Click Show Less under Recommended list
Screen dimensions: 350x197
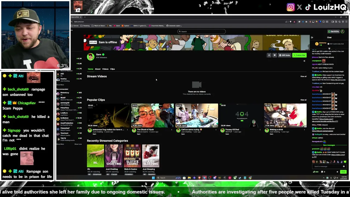(x=78, y=144)
